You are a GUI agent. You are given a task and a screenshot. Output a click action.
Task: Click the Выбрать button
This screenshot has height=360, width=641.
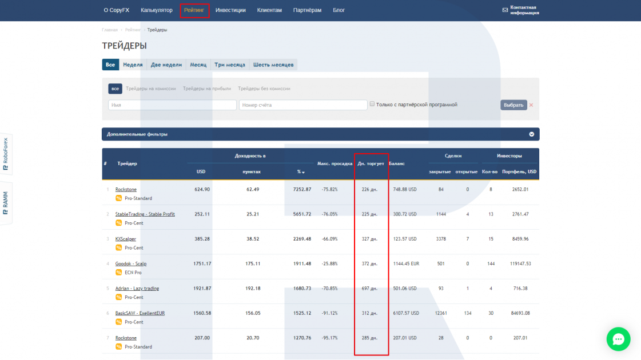[513, 105]
